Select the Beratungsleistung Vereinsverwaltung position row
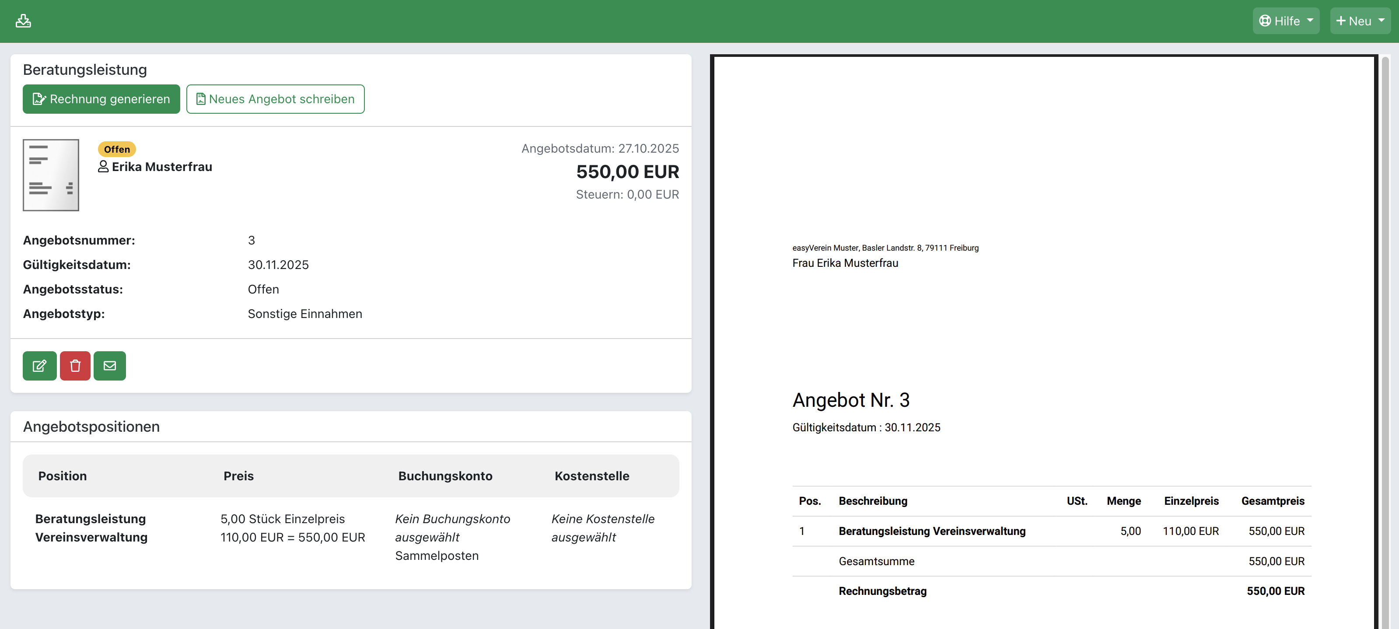 point(91,528)
